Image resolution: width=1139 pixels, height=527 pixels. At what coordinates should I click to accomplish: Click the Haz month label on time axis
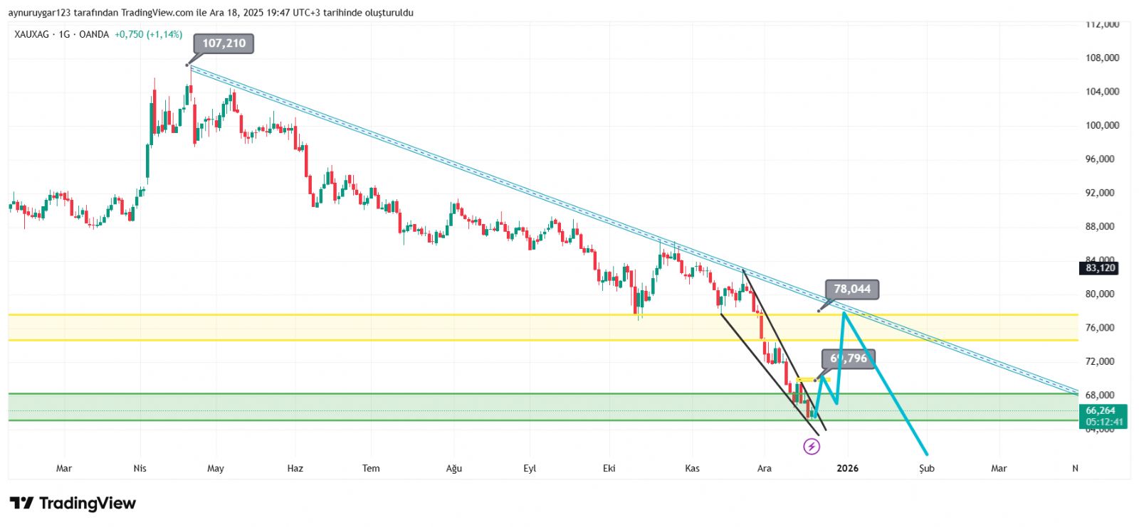(295, 468)
